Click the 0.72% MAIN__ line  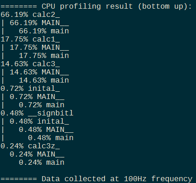(37, 97)
